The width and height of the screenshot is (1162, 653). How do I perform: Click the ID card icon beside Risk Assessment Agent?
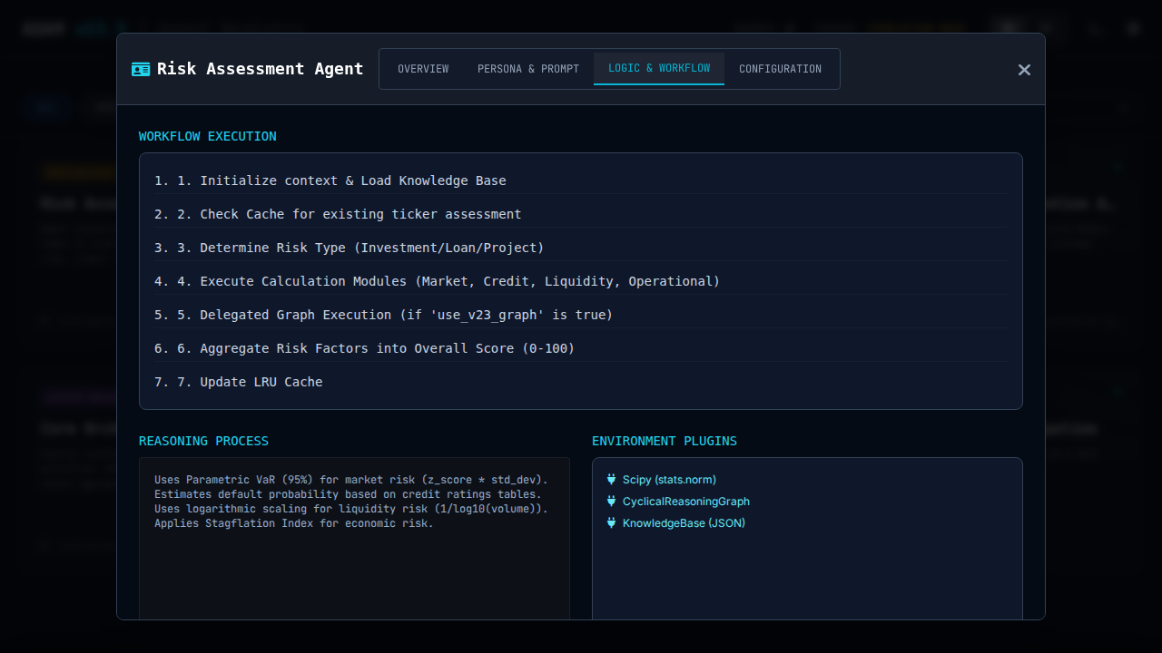coord(141,69)
